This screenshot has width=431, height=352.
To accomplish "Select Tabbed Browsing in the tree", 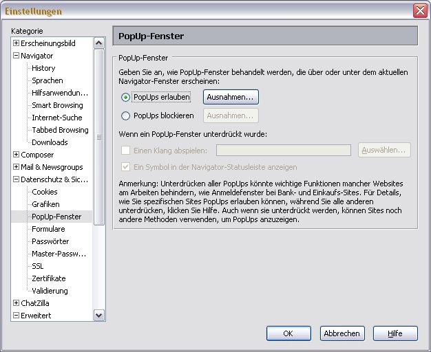I will click(60, 130).
